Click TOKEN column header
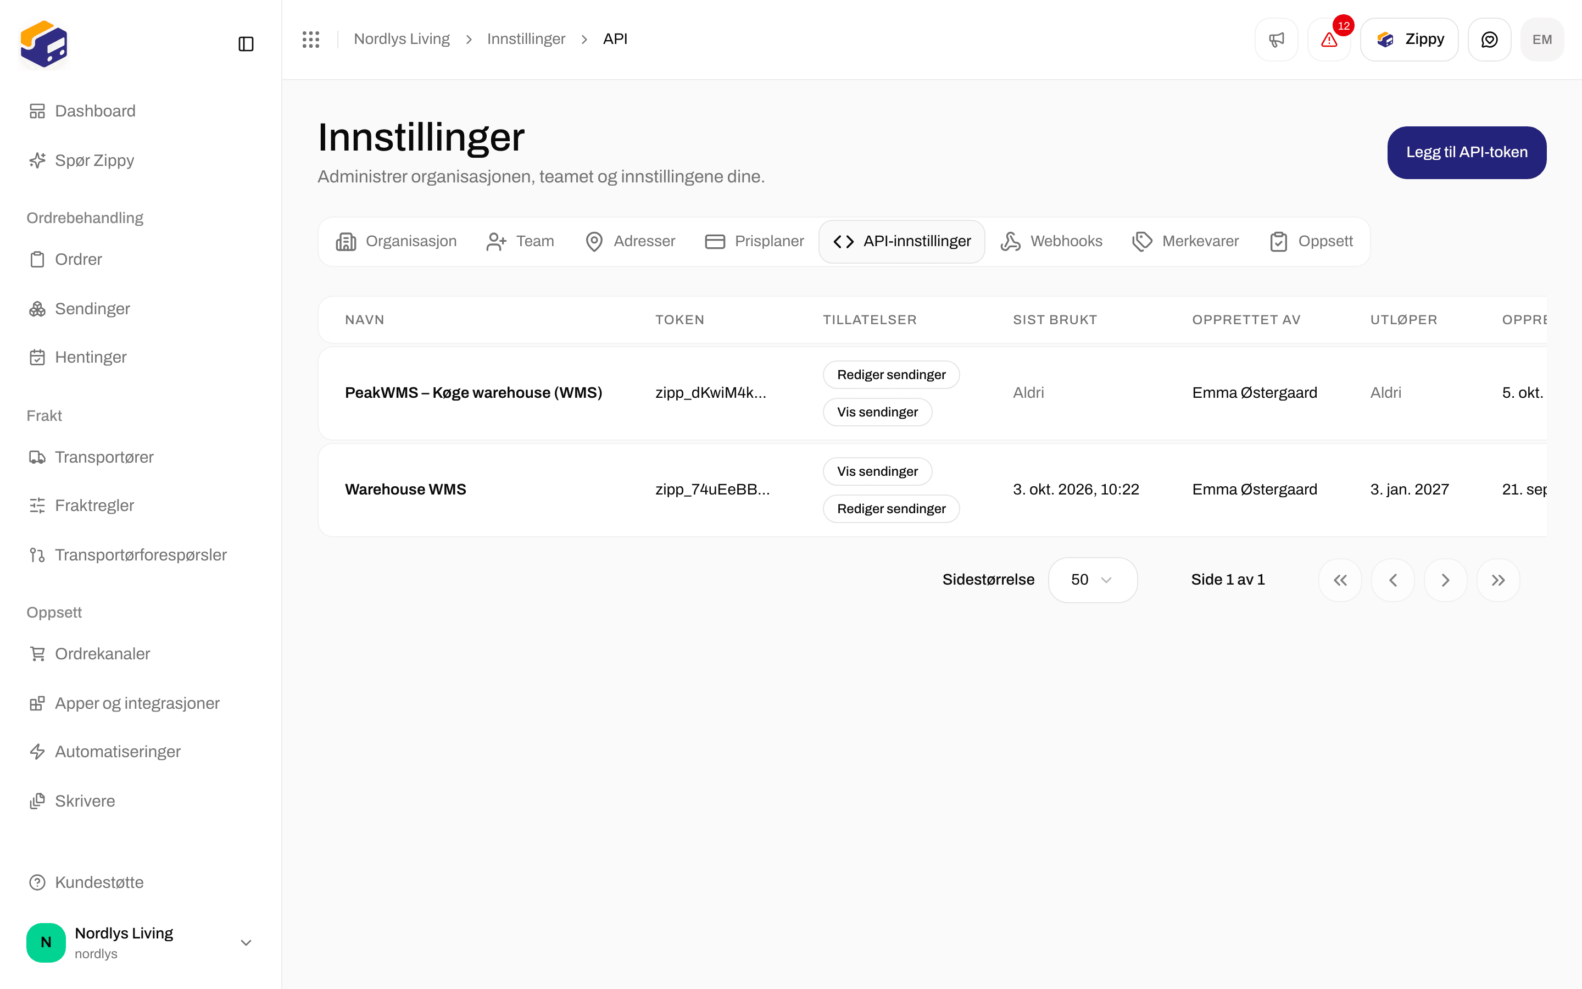The image size is (1582, 989). point(680,320)
